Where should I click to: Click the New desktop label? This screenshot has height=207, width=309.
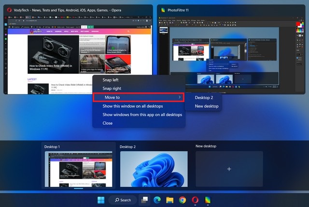point(206,146)
